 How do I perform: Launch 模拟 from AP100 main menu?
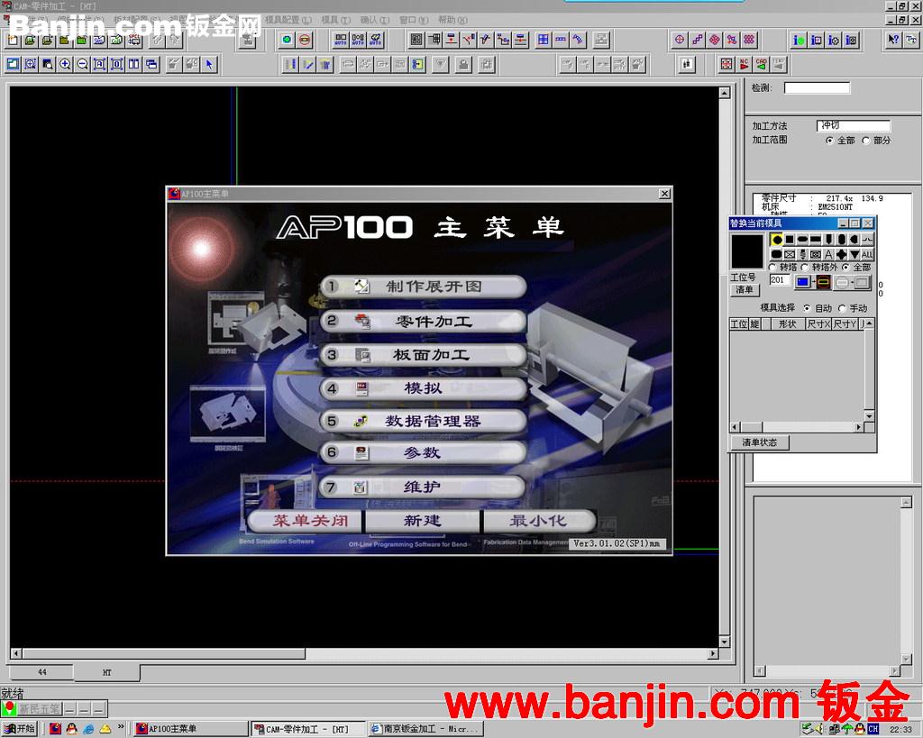click(423, 388)
